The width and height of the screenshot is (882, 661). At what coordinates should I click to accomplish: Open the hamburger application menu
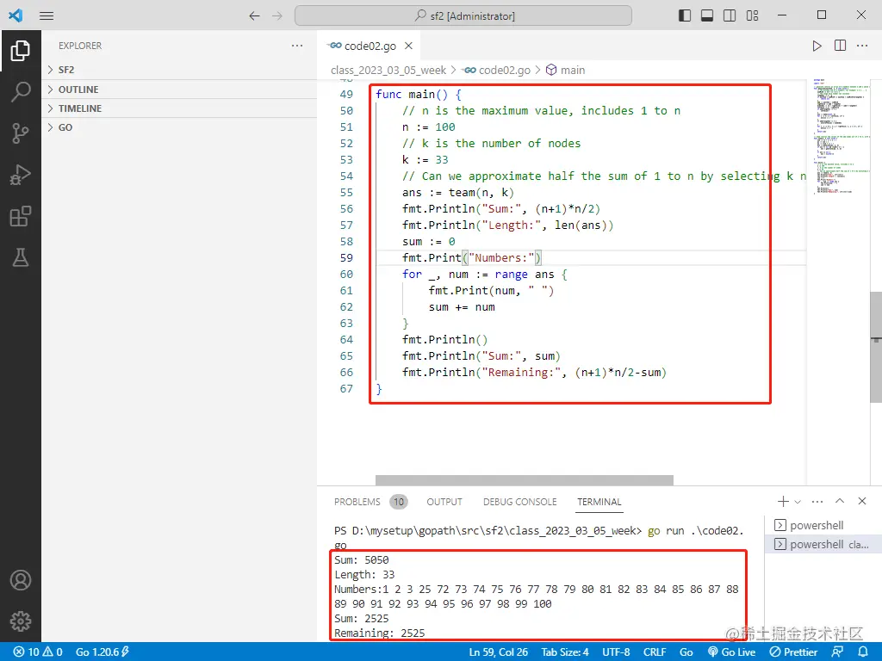pos(47,15)
